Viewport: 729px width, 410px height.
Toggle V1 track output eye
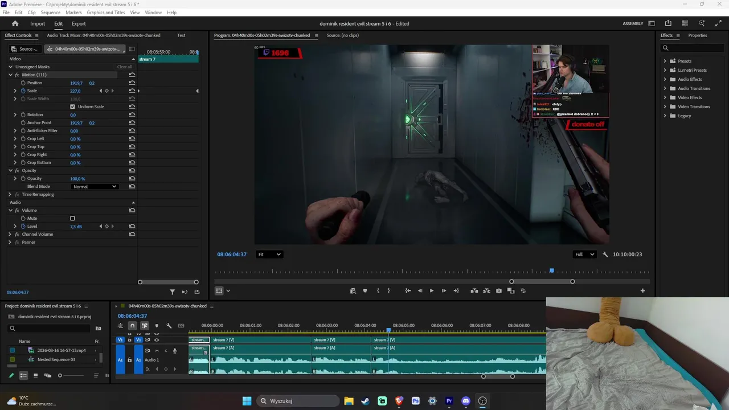pos(157,340)
